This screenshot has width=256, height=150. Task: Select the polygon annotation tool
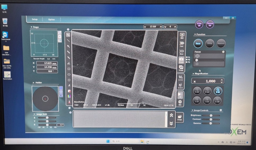pos(69,80)
